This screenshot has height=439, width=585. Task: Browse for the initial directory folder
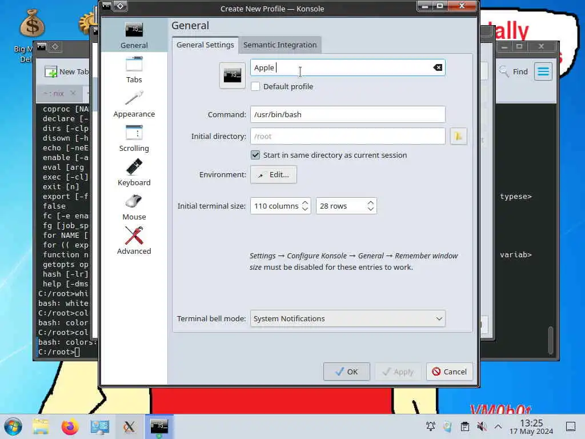point(458,136)
